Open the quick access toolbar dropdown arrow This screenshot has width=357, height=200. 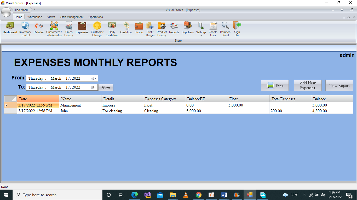[35, 9]
